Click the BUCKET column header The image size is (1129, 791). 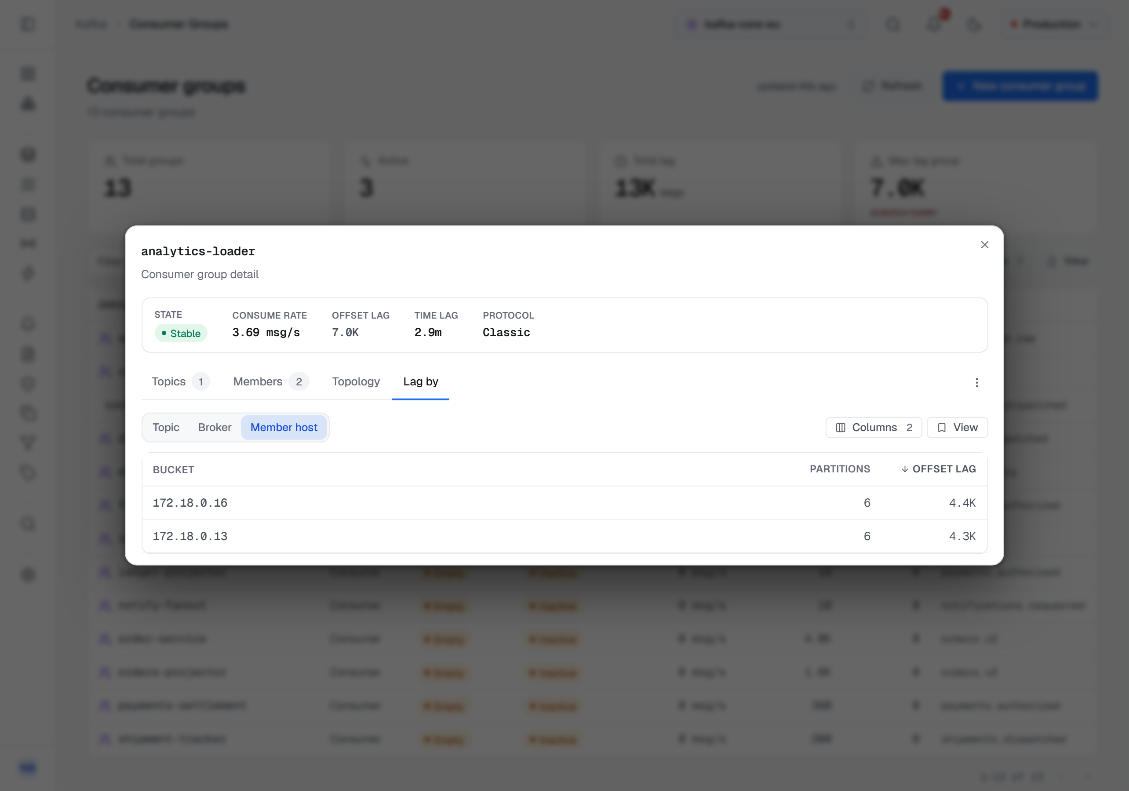pyautogui.click(x=174, y=469)
